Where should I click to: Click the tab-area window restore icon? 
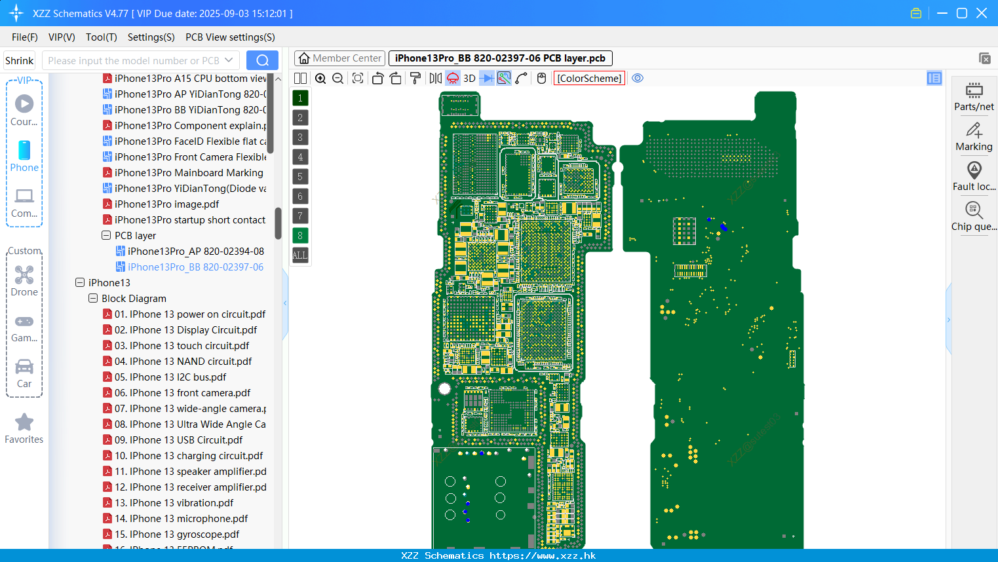coord(985,58)
